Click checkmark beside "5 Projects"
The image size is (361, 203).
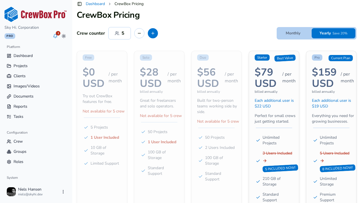[x=86, y=127]
